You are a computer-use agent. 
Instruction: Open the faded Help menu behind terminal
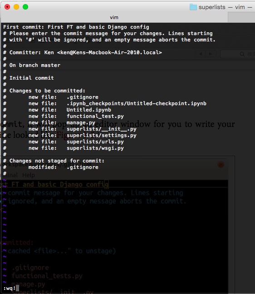(x=29, y=175)
